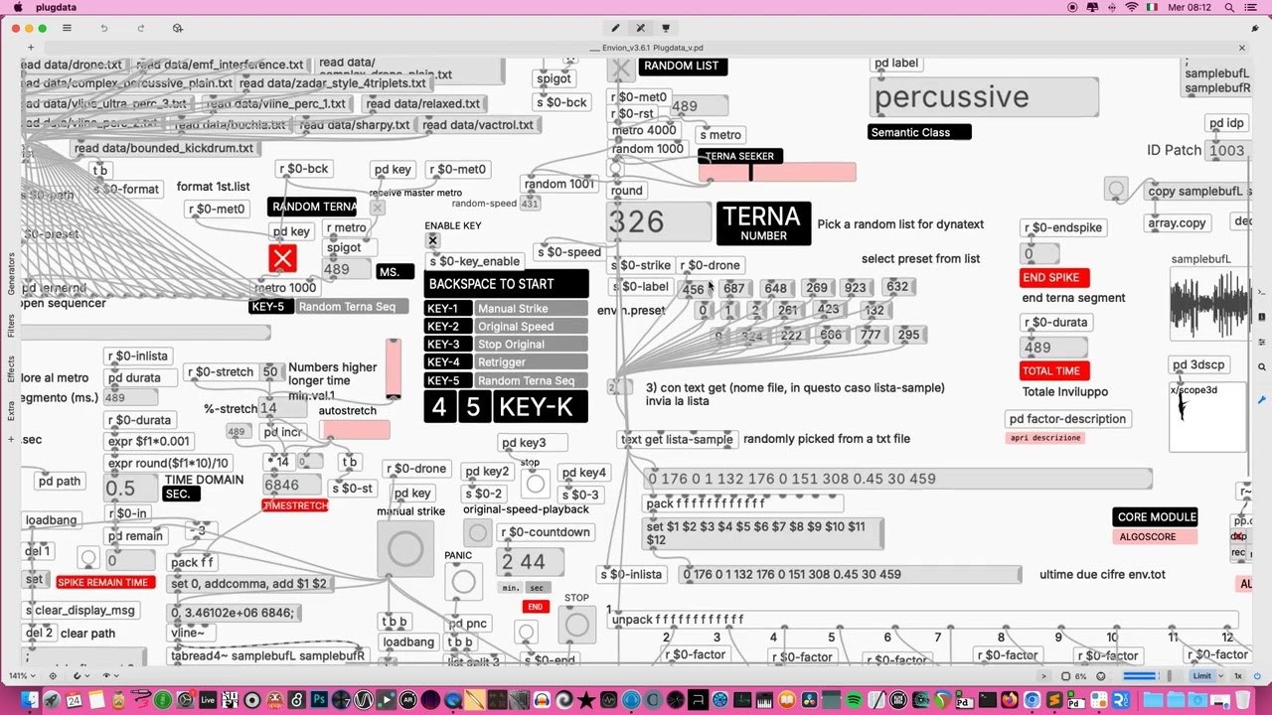Close the Envion_v3.6.1 Plugdata_v.pd tab
The width and height of the screenshot is (1272, 715).
pyautogui.click(x=1241, y=47)
